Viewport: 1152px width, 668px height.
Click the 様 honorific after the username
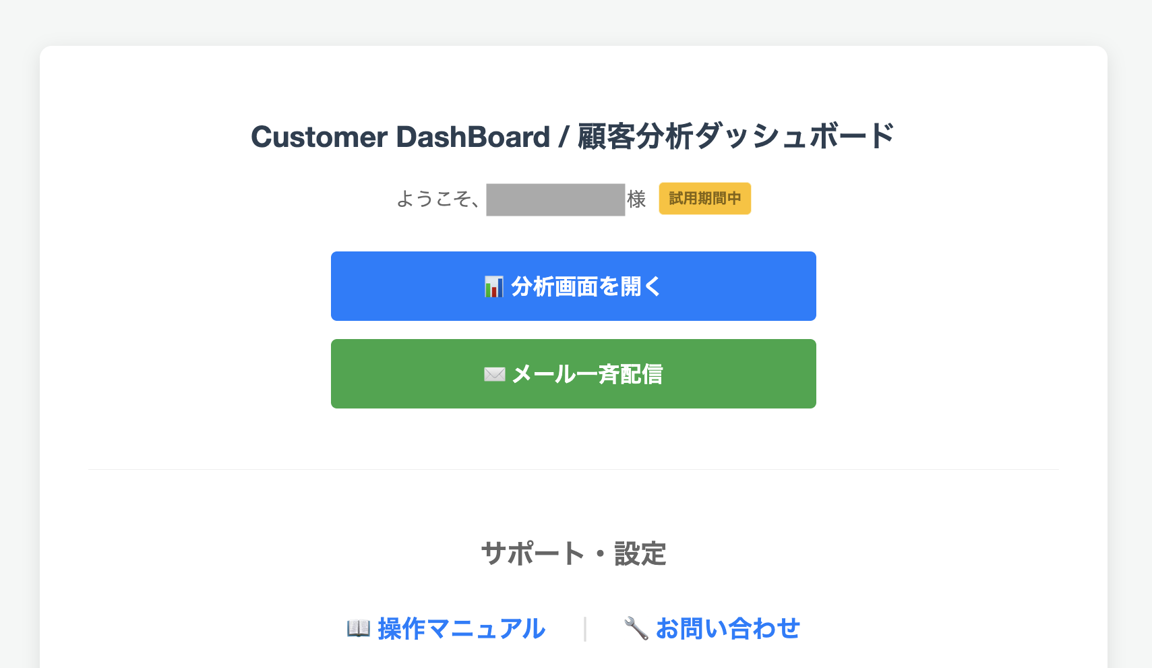tap(636, 200)
